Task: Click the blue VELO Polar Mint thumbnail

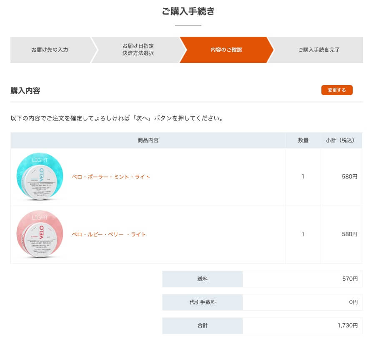Action: point(40,176)
